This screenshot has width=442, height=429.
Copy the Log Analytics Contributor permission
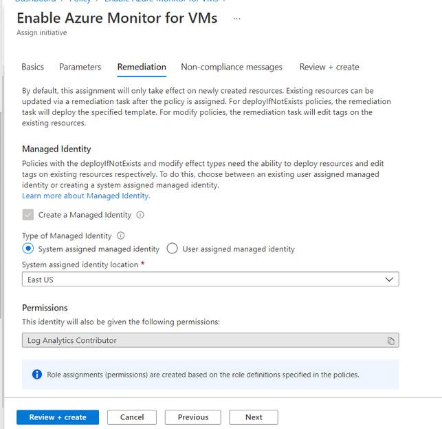pyautogui.click(x=390, y=341)
